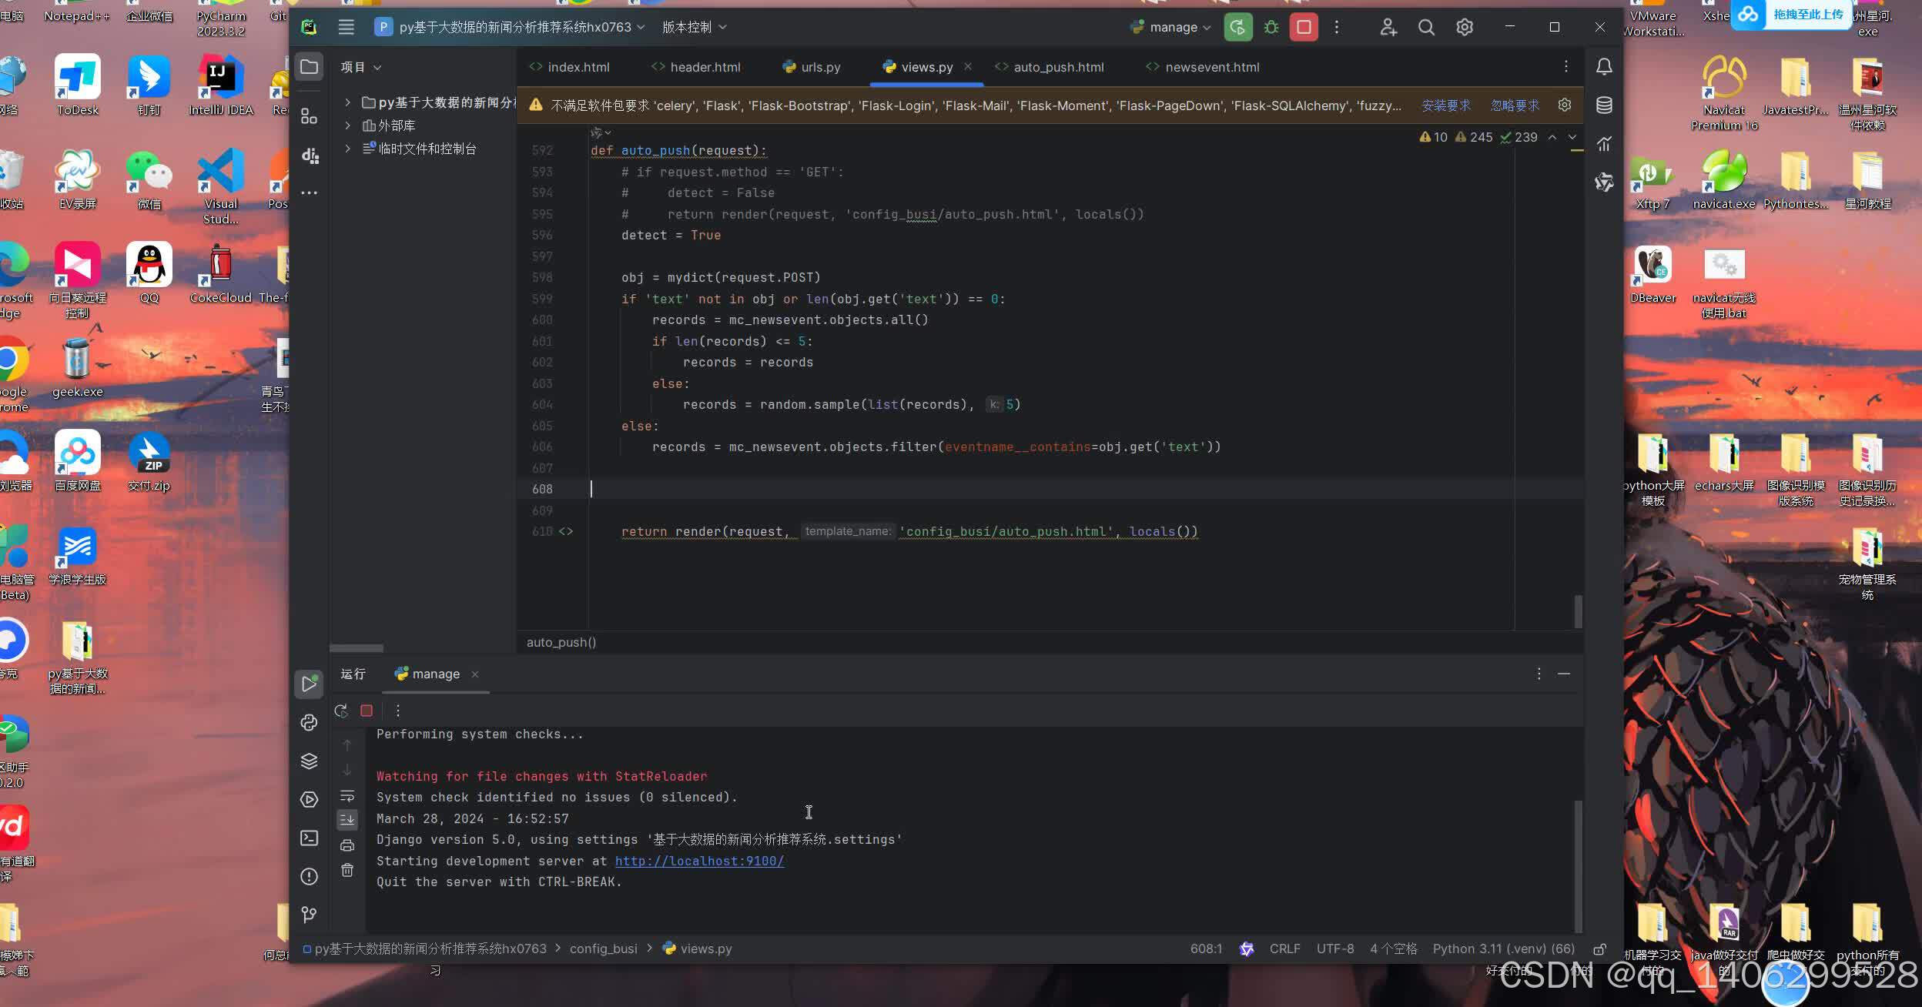Open the 版本控制 dropdown
The width and height of the screenshot is (1922, 1007).
click(x=691, y=27)
